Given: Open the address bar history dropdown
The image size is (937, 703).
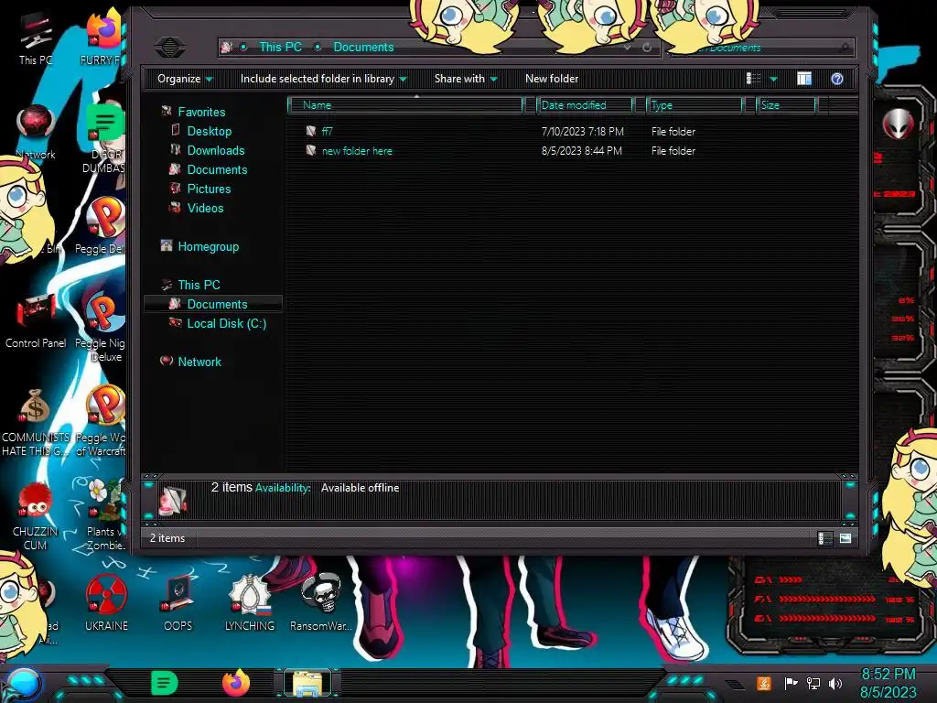Looking at the screenshot, I should tap(627, 48).
